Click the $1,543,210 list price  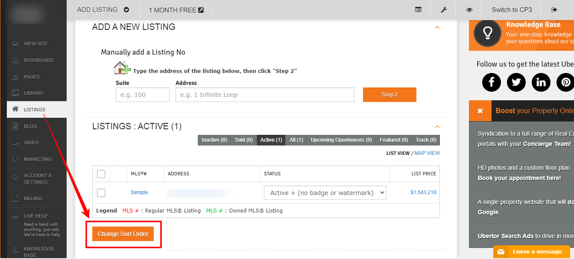coord(423,192)
